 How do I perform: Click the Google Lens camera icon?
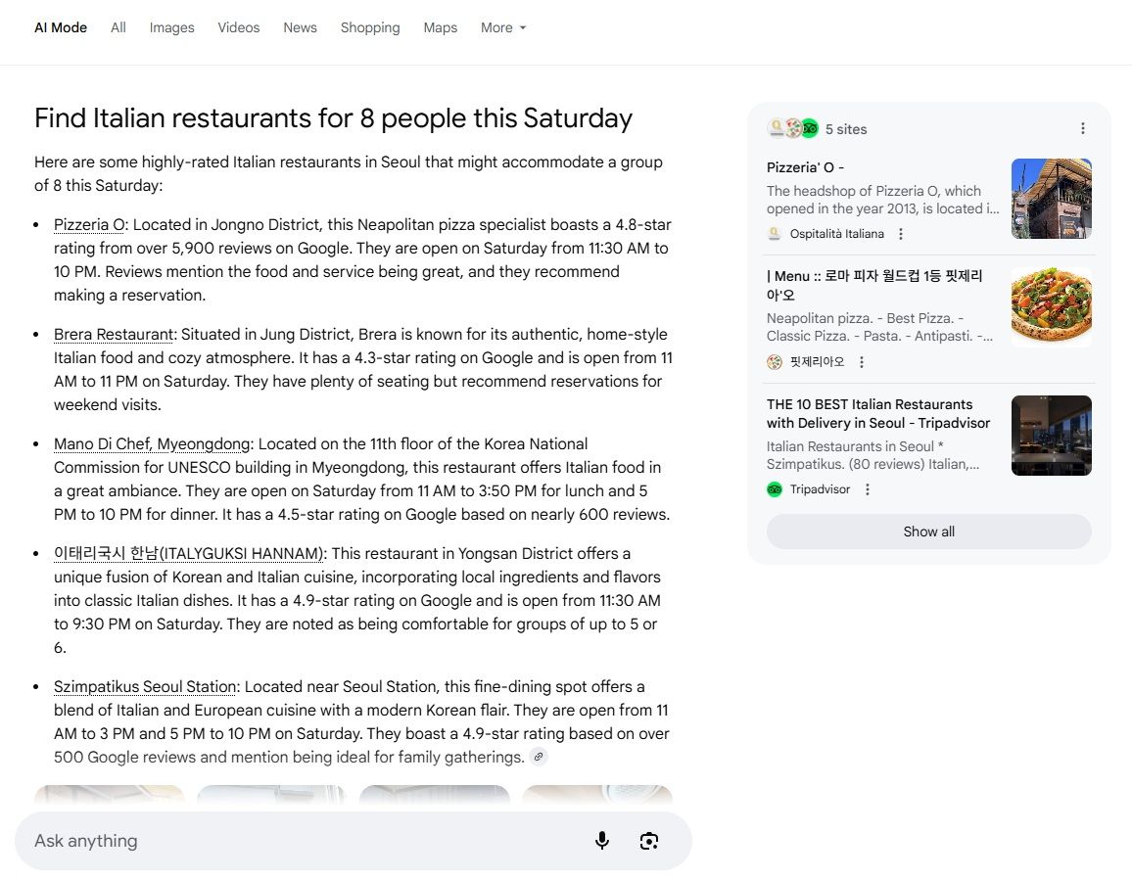(x=648, y=841)
